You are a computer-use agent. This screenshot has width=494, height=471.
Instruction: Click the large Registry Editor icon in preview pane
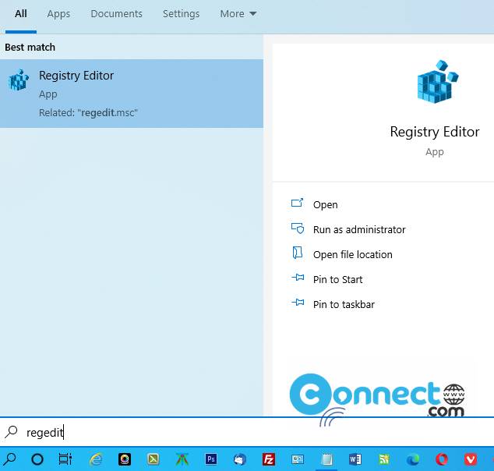437,82
